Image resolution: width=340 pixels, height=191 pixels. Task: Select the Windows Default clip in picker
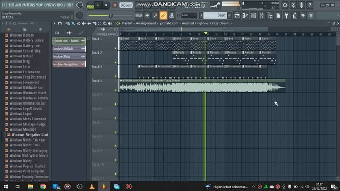69,49
